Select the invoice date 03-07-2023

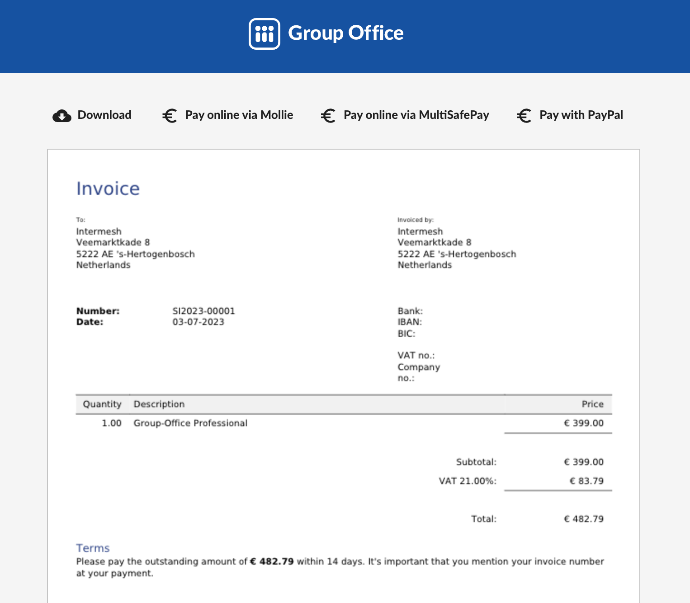click(198, 322)
